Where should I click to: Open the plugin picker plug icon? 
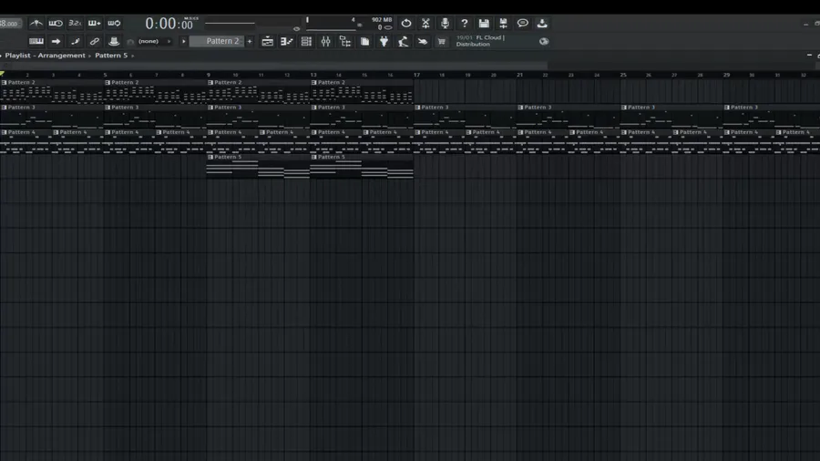click(x=384, y=41)
